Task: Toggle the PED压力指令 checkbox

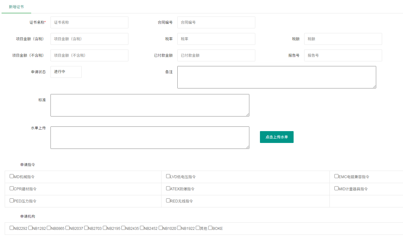Action: pos(12,201)
